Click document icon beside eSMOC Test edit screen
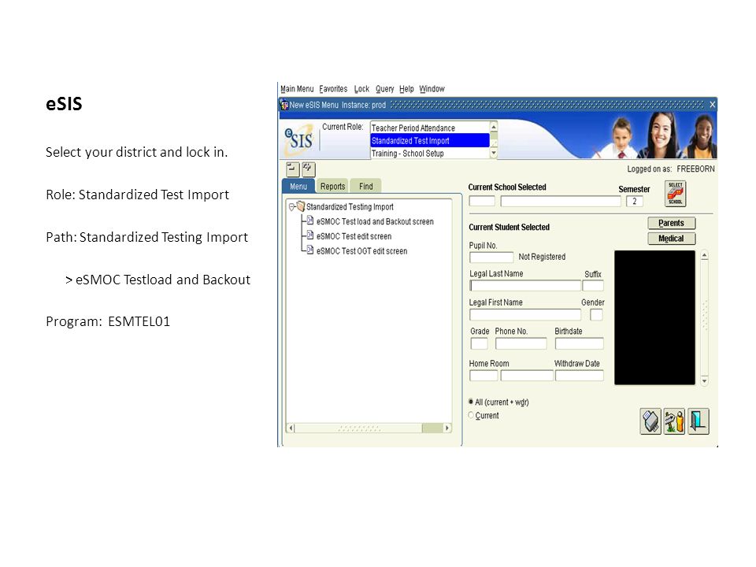756x567 pixels. click(x=310, y=235)
